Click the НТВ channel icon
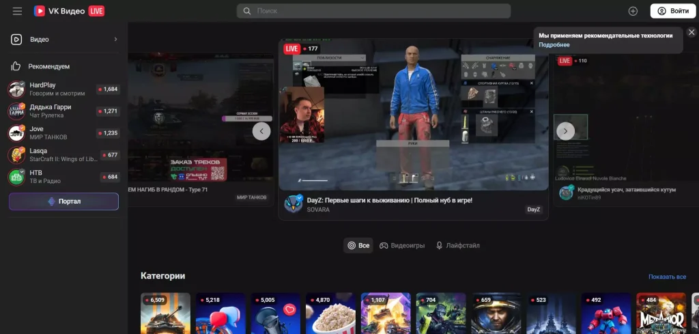The width and height of the screenshot is (699, 334). pyautogui.click(x=16, y=177)
